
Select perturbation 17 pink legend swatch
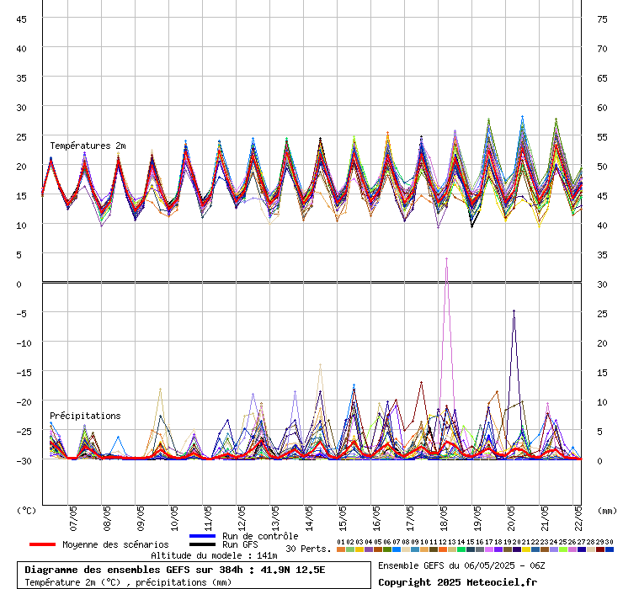click(x=489, y=549)
